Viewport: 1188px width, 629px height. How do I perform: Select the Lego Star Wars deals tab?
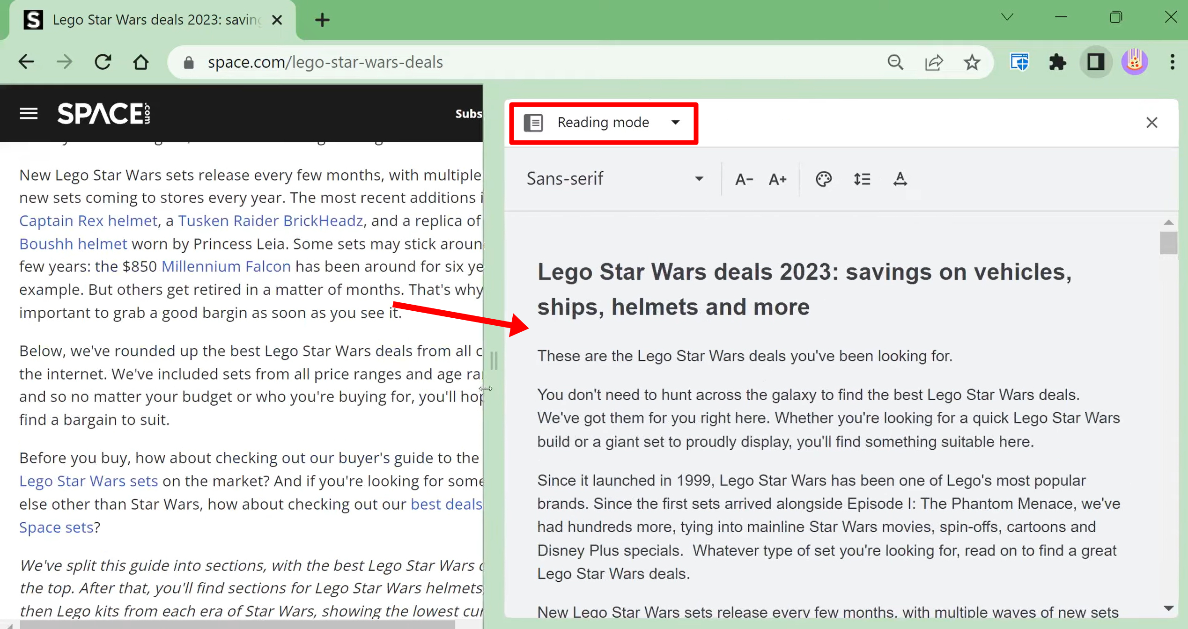point(152,20)
